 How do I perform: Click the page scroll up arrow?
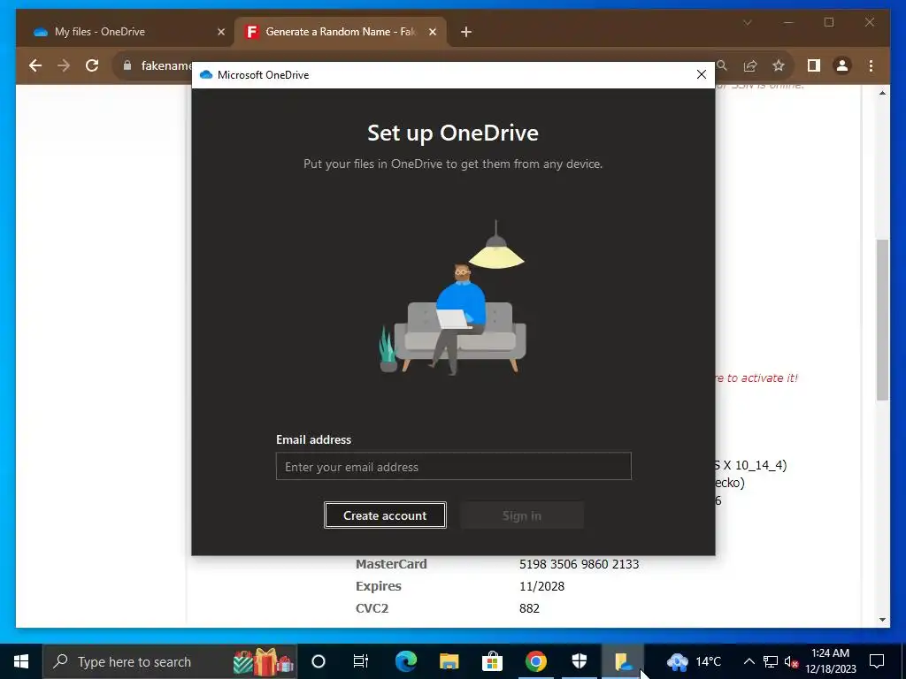[x=882, y=93]
